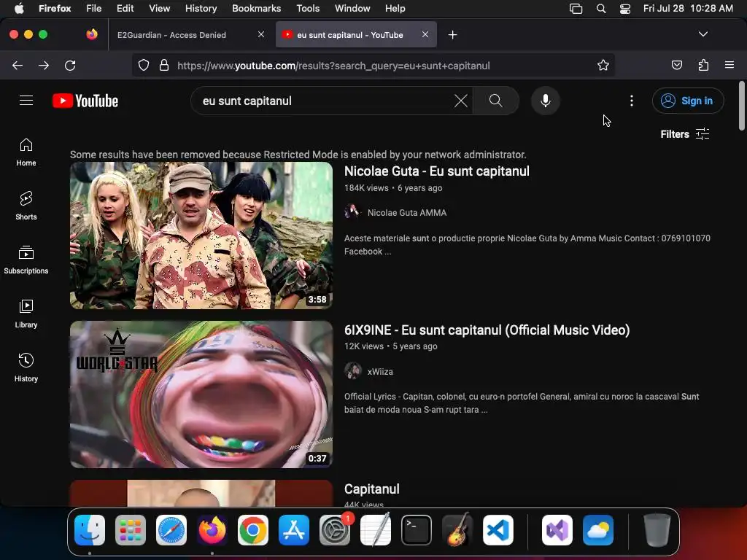
Task: Open History in the sidebar
Action: pyautogui.click(x=26, y=367)
